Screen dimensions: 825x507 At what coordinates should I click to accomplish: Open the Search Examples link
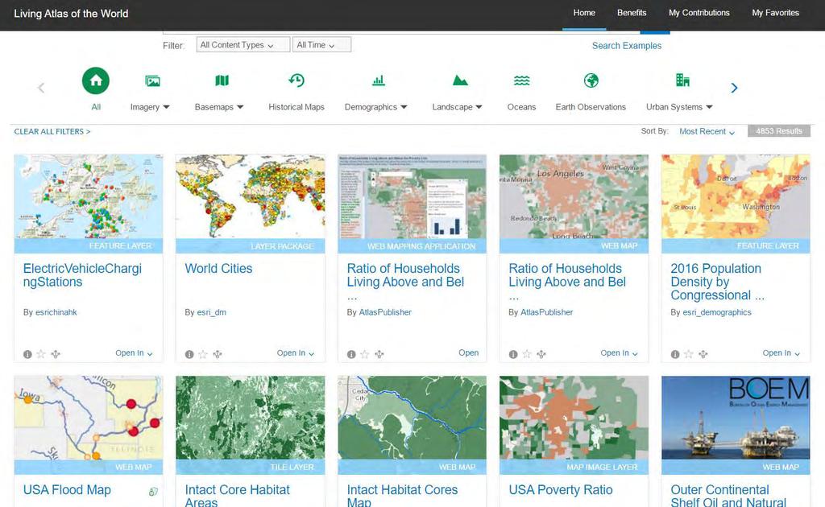[627, 46]
